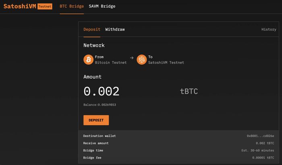Click the network direction arrow icon

pyautogui.click(x=132, y=58)
